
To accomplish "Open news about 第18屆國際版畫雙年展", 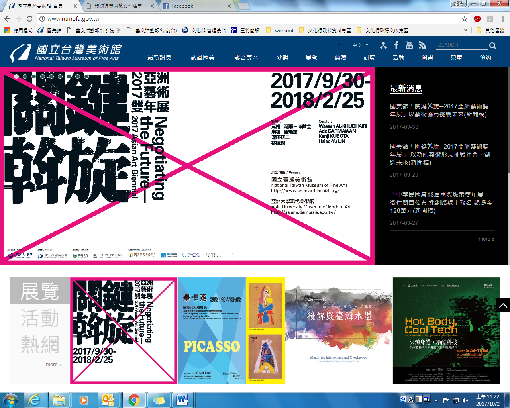I will pyautogui.click(x=441, y=202).
